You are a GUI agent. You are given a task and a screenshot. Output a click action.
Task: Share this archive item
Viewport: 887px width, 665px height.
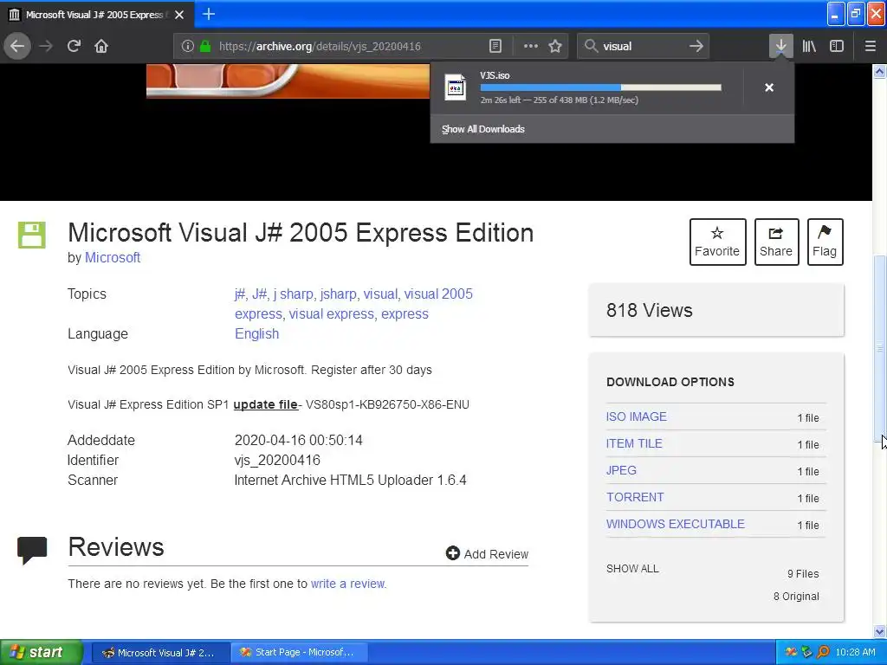(776, 242)
